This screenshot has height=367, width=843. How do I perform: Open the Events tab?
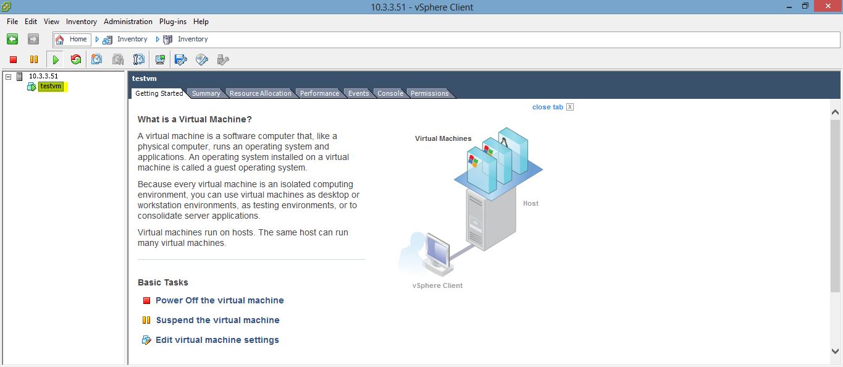[x=358, y=93]
